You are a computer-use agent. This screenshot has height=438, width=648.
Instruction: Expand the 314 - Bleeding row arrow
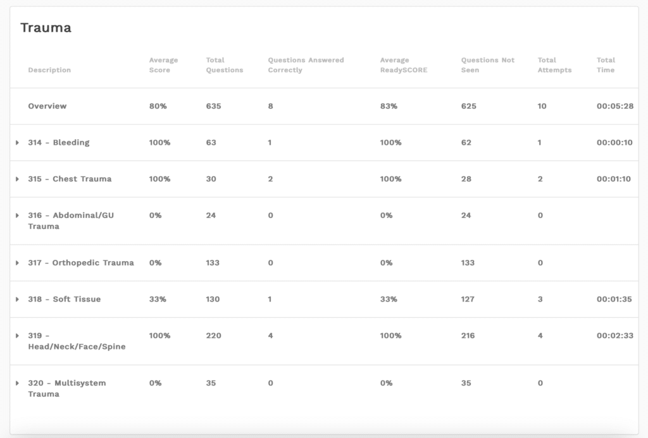(18, 143)
